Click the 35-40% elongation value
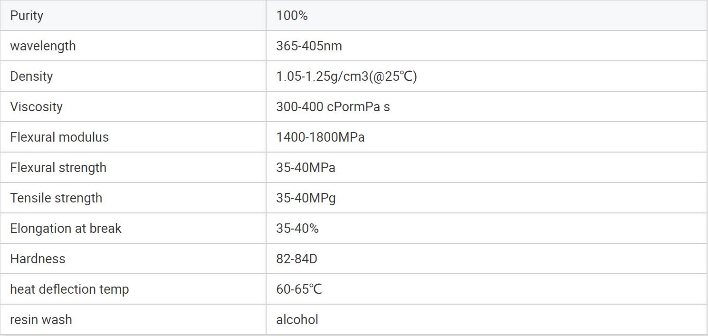Viewport: 708px width, 336px height. click(297, 229)
